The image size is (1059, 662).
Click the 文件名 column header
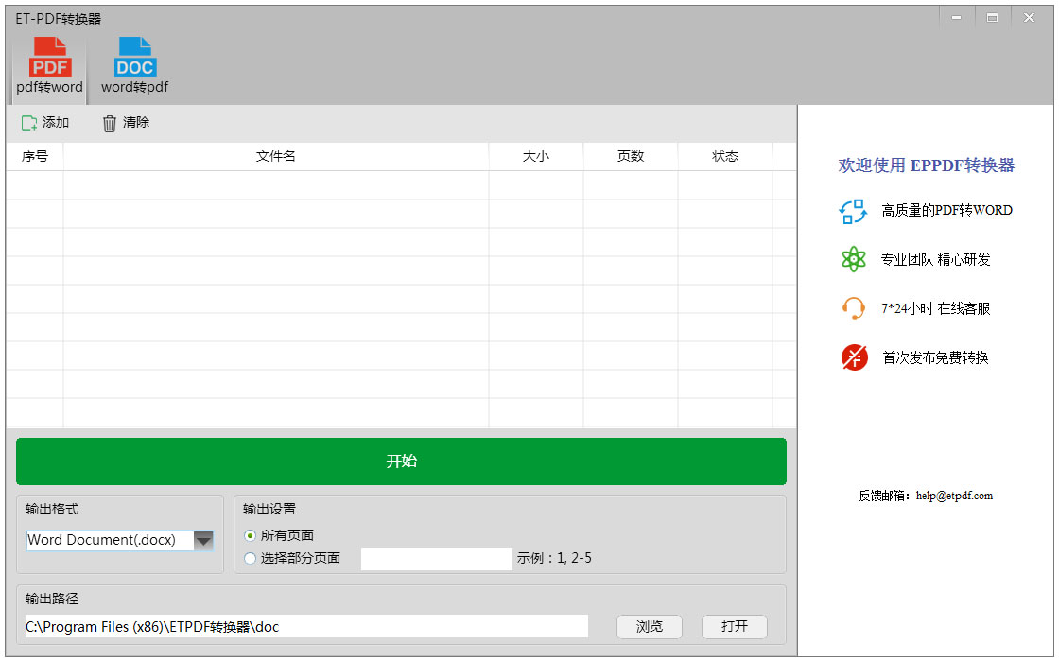[x=276, y=157]
